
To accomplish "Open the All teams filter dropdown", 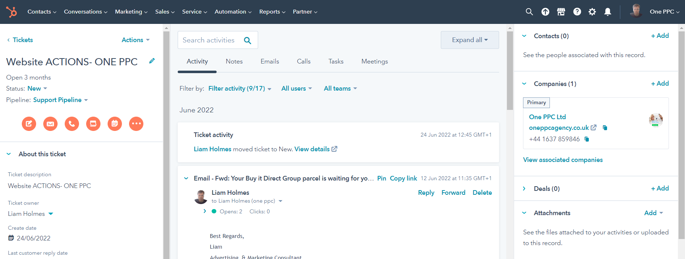I will [x=340, y=88].
